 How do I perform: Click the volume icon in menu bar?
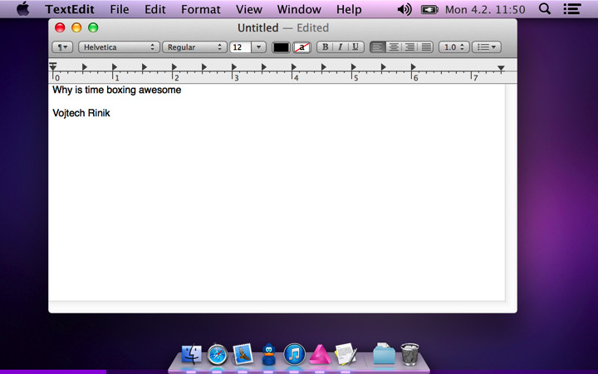pos(404,9)
